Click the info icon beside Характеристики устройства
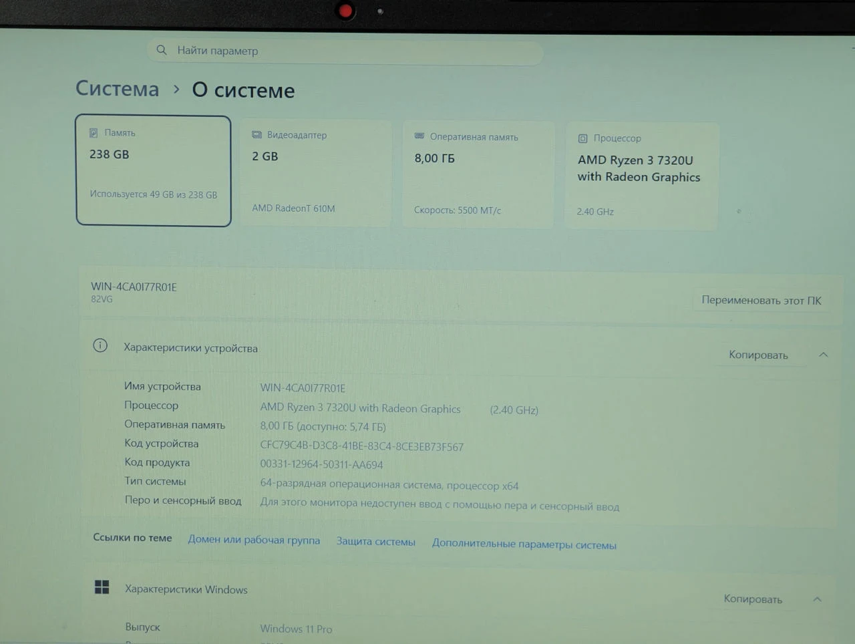Screen dimensions: 855x644 [100, 345]
